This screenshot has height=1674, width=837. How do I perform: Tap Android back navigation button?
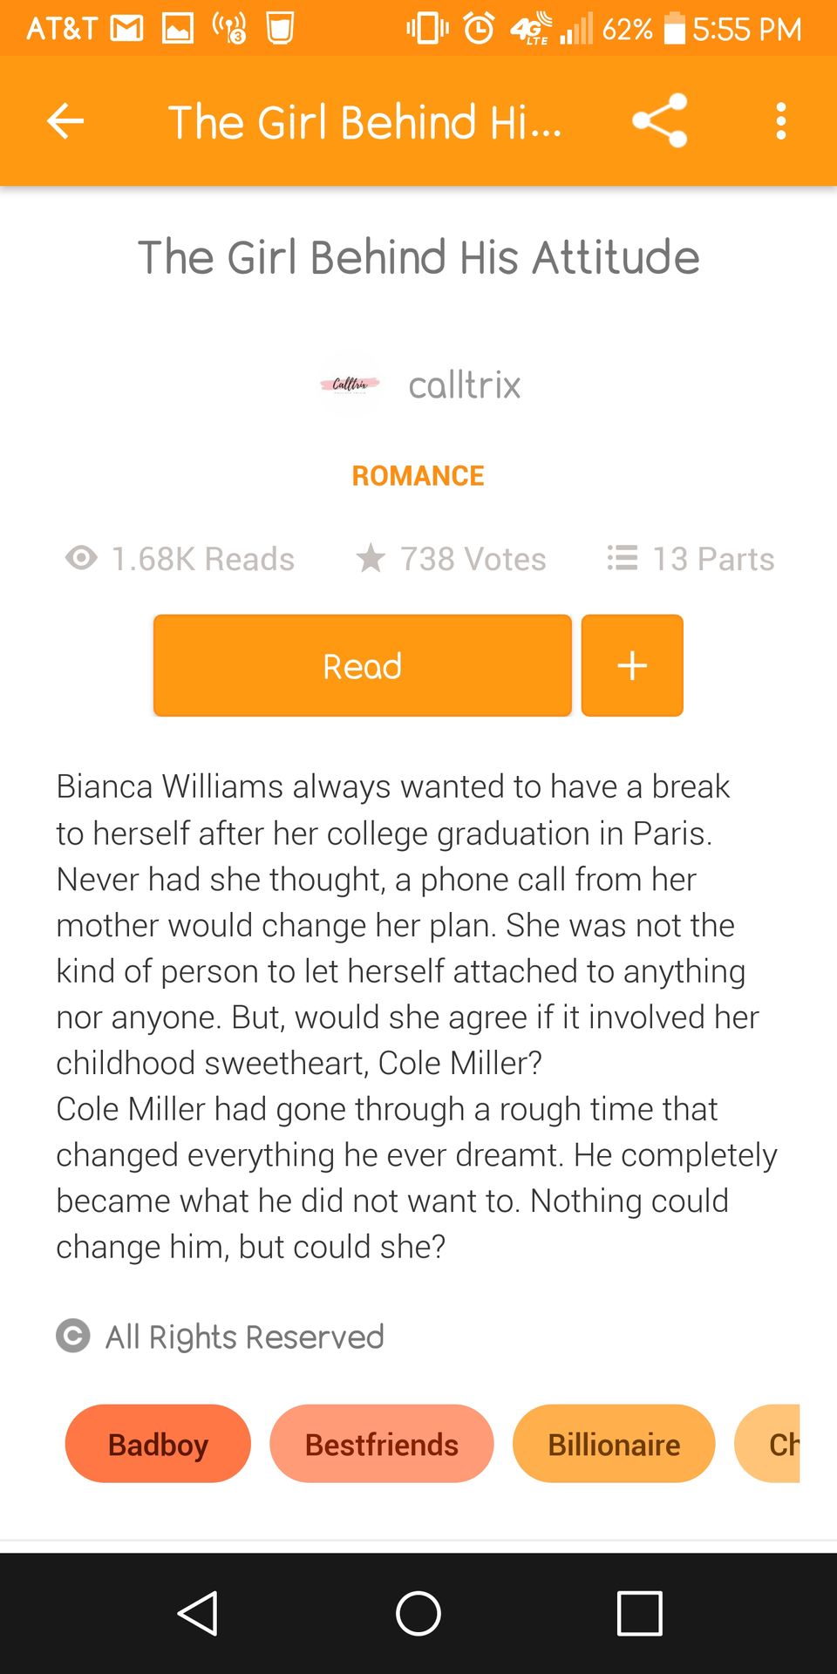click(198, 1613)
